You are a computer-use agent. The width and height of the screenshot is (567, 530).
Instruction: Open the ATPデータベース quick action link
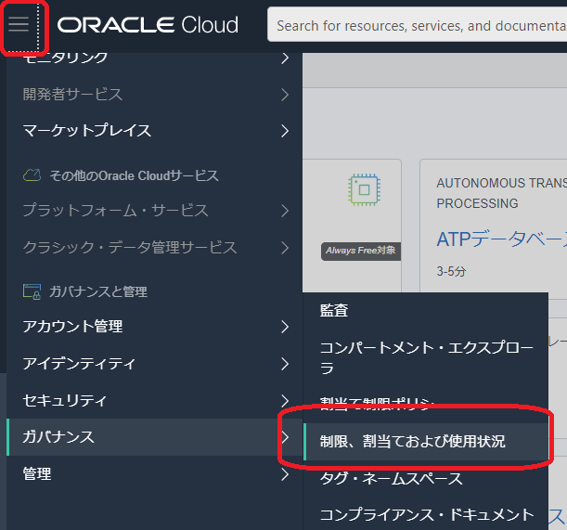click(501, 239)
